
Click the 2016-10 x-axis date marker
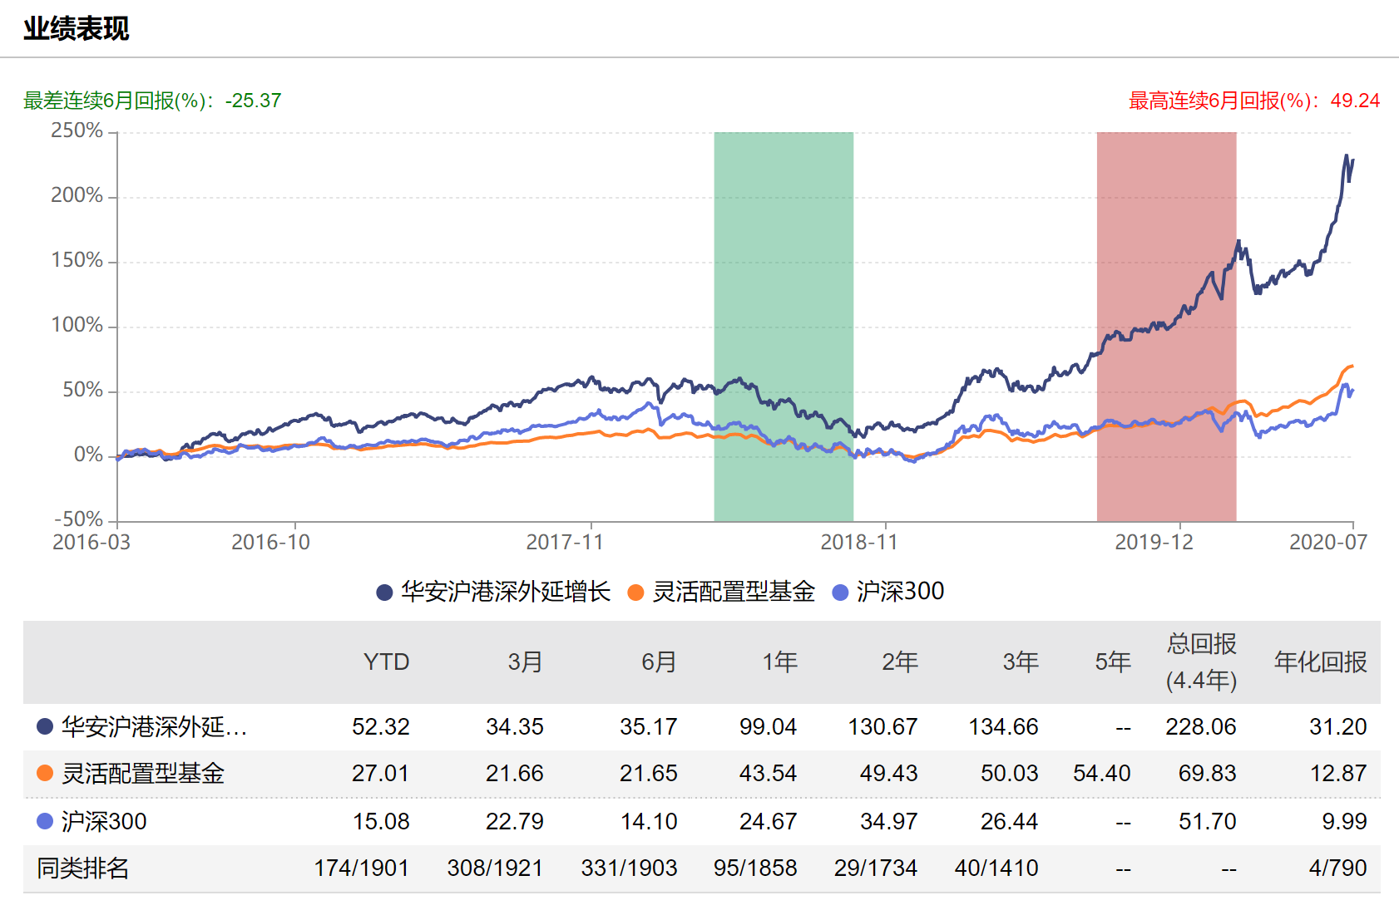point(270,543)
